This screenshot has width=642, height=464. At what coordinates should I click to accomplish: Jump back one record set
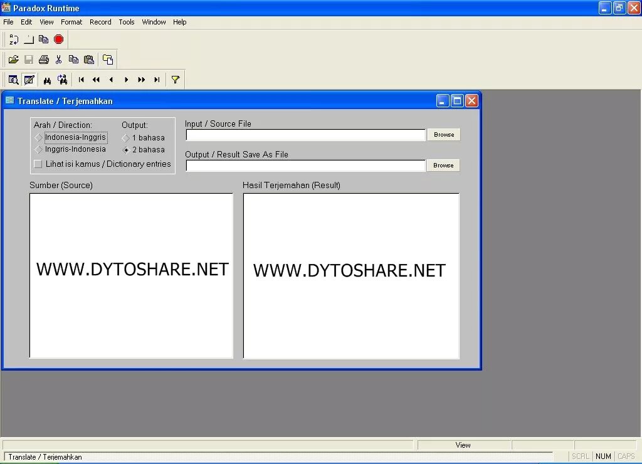click(96, 80)
